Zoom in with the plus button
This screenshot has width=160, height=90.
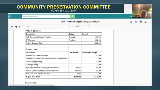click(73, 27)
